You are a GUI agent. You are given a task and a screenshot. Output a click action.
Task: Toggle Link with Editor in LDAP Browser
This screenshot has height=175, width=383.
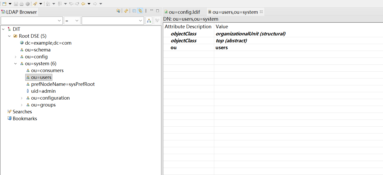point(140,11)
